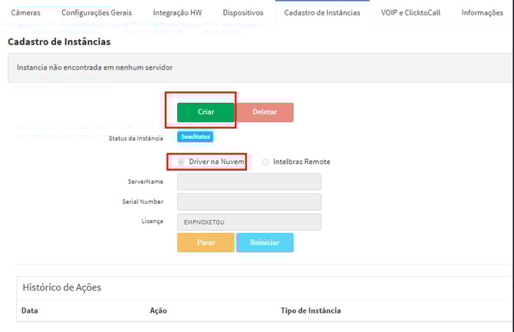514x332 pixels.
Task: Click the red Deletar button
Action: [x=264, y=112]
